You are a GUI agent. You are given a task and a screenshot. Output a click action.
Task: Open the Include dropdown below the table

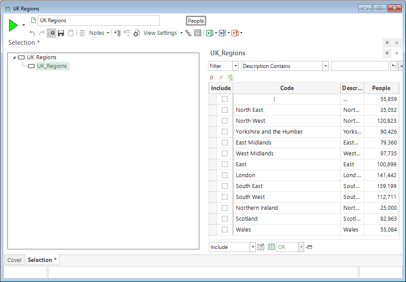click(x=253, y=247)
